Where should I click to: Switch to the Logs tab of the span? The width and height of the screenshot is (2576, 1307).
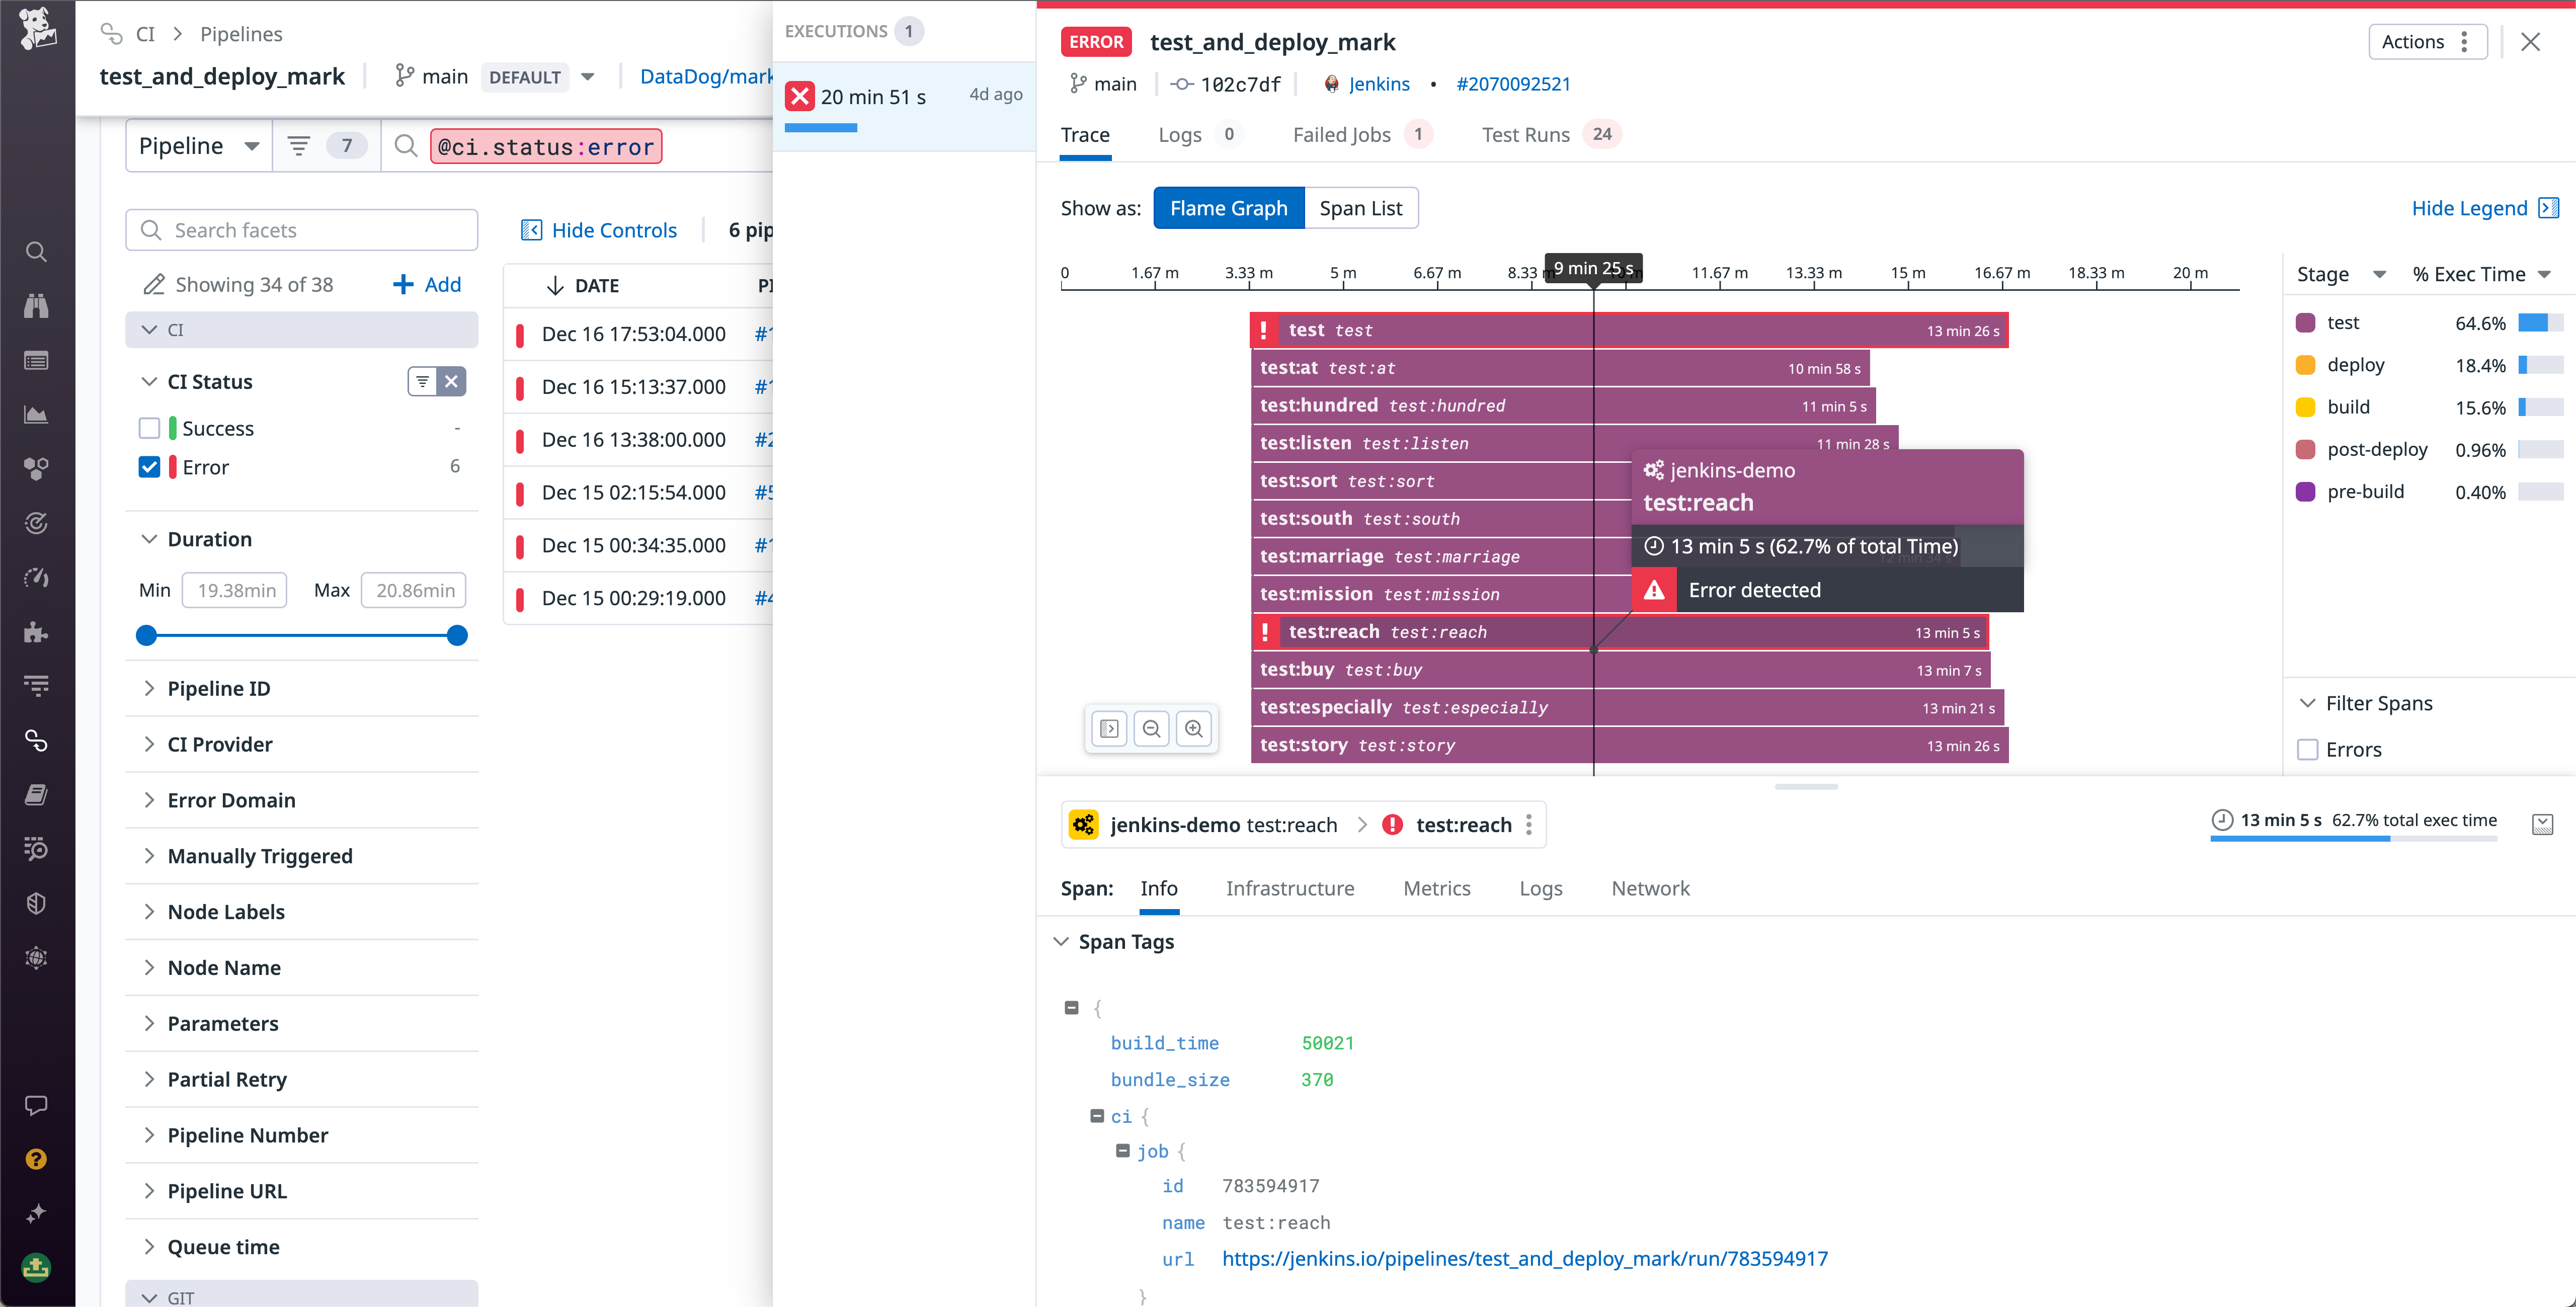pos(1540,888)
